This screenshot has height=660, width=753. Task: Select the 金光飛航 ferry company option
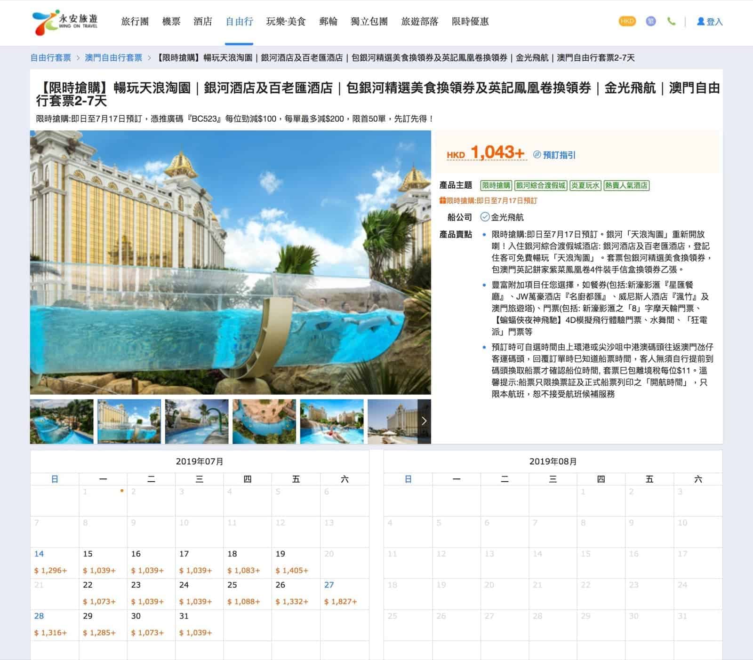pyautogui.click(x=502, y=217)
